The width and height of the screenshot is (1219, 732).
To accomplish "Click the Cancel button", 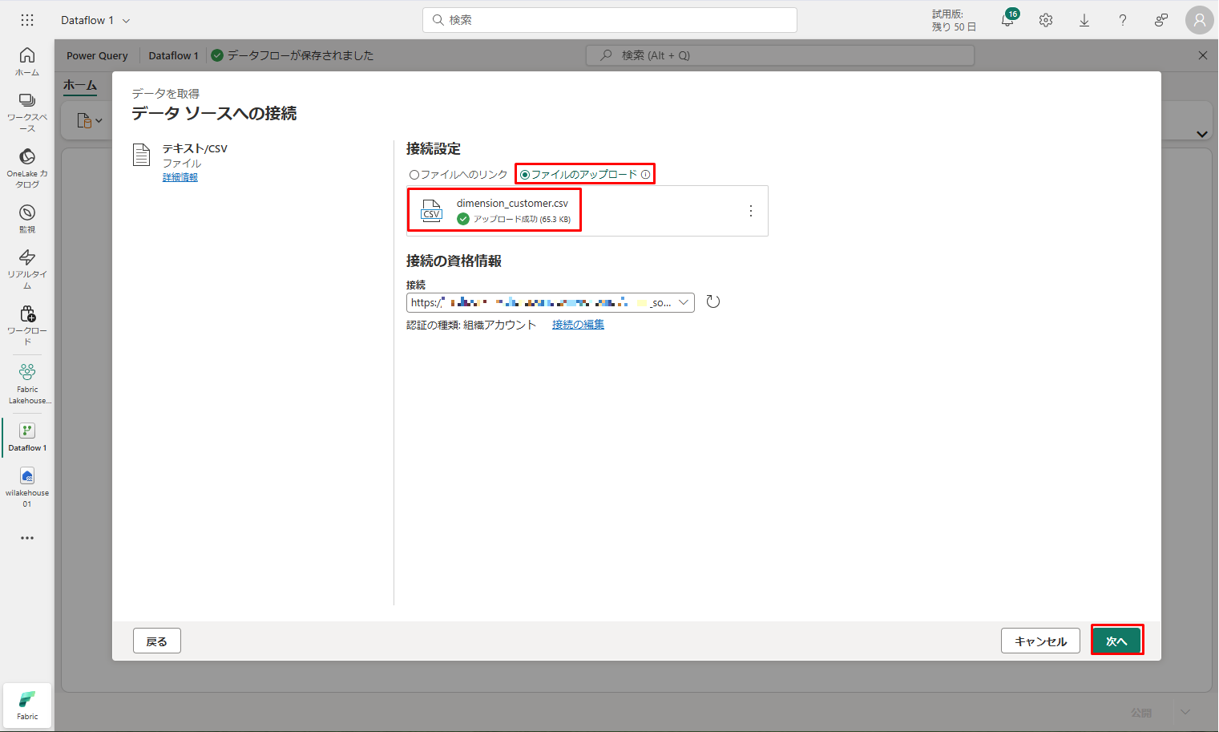I will tap(1040, 641).
